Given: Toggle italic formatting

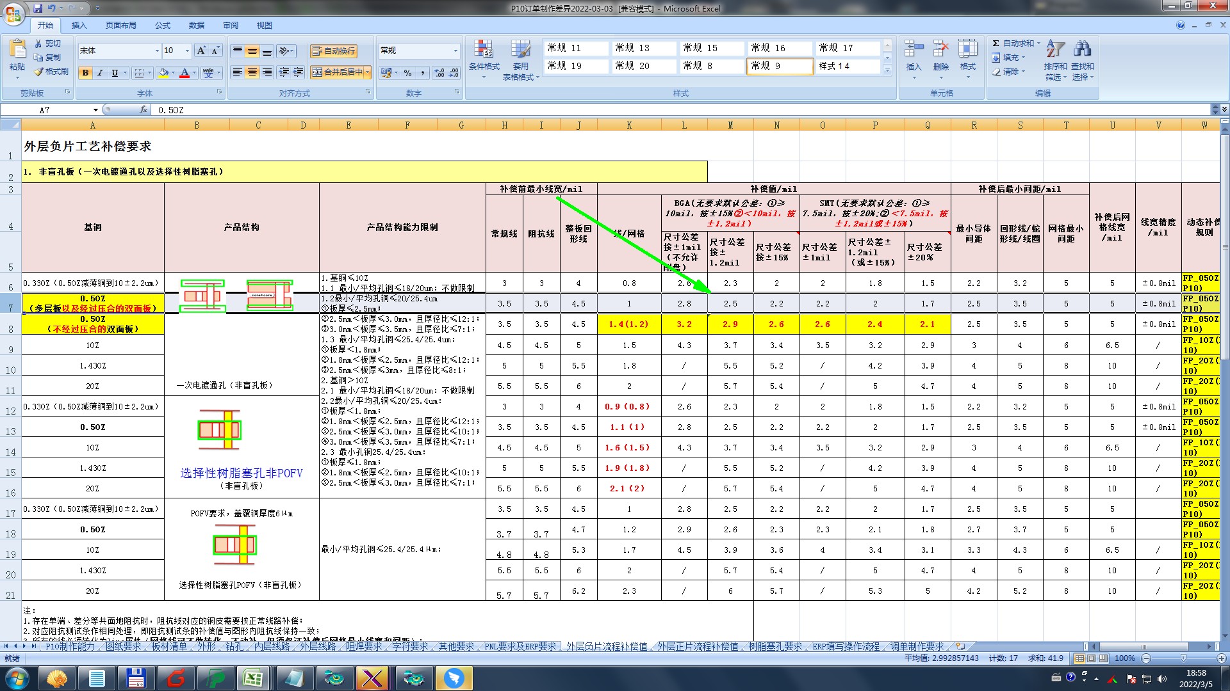Looking at the screenshot, I should [x=100, y=73].
